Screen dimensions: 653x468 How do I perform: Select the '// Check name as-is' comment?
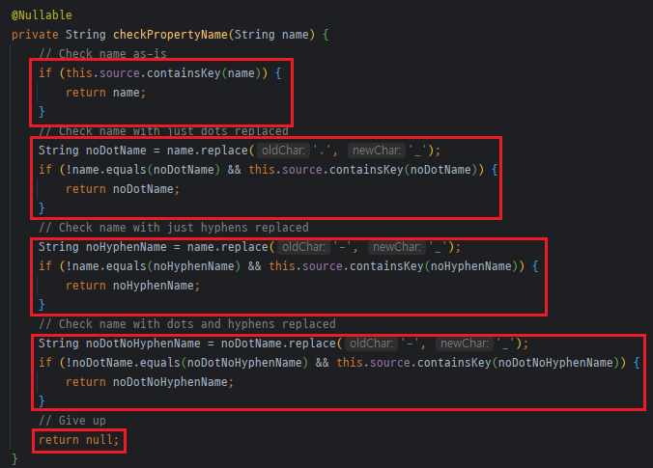tap(102, 54)
